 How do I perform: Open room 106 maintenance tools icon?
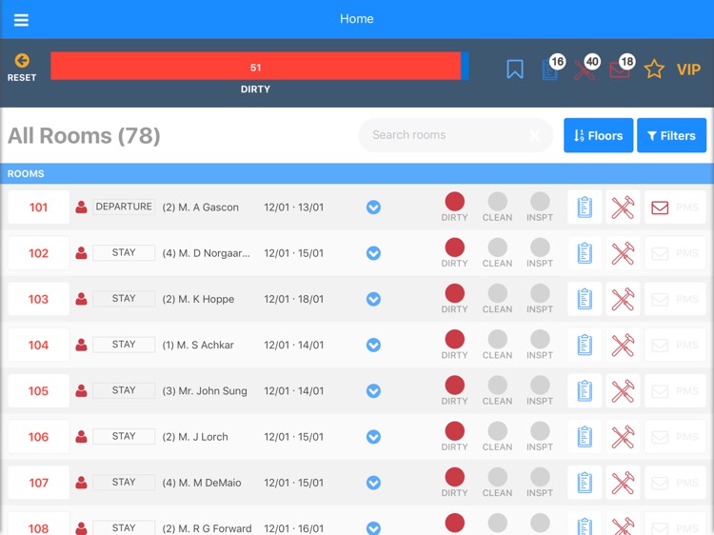623,437
